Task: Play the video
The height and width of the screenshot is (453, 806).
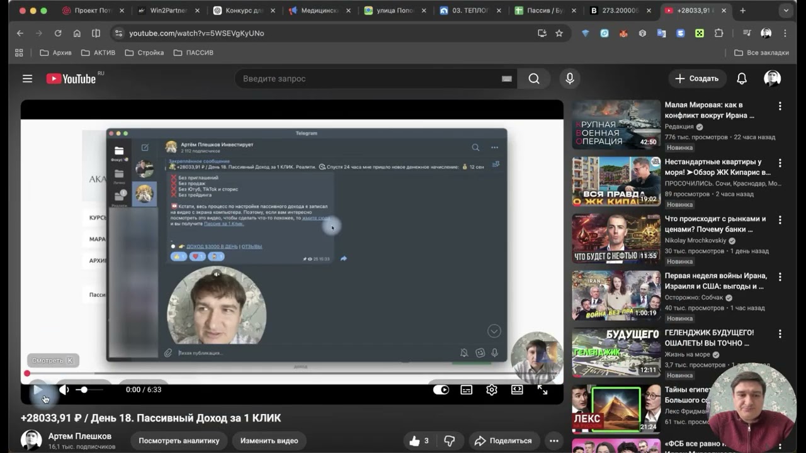Action: 38,389
